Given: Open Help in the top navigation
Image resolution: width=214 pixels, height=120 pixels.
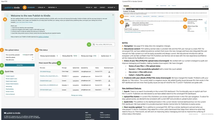Looking at the screenshot, I should pos(95,7).
